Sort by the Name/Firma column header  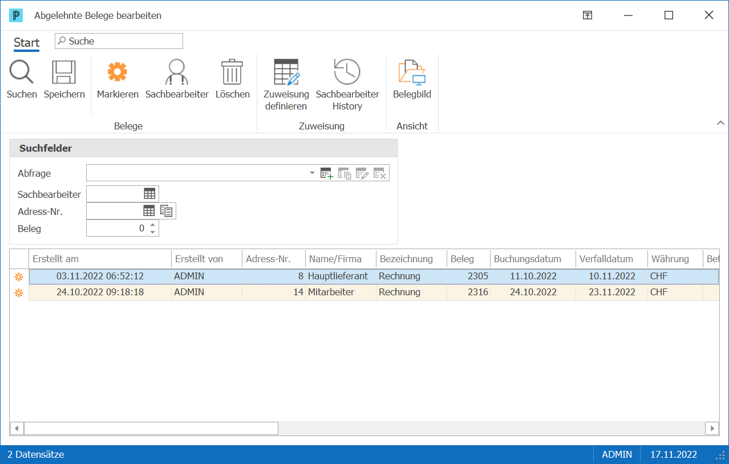click(341, 259)
